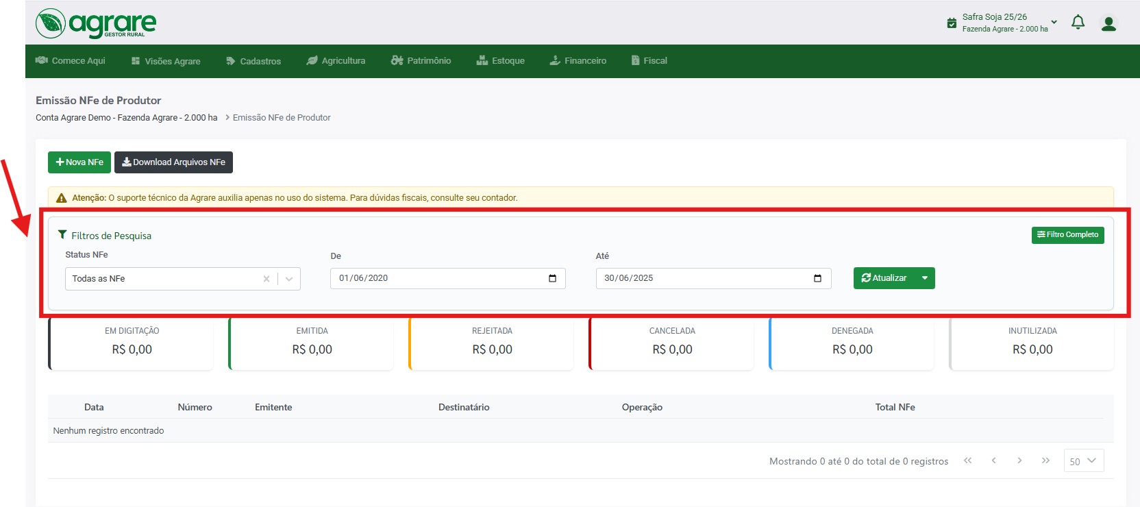Click the notification bell icon
The height and width of the screenshot is (507, 1140).
tap(1078, 23)
